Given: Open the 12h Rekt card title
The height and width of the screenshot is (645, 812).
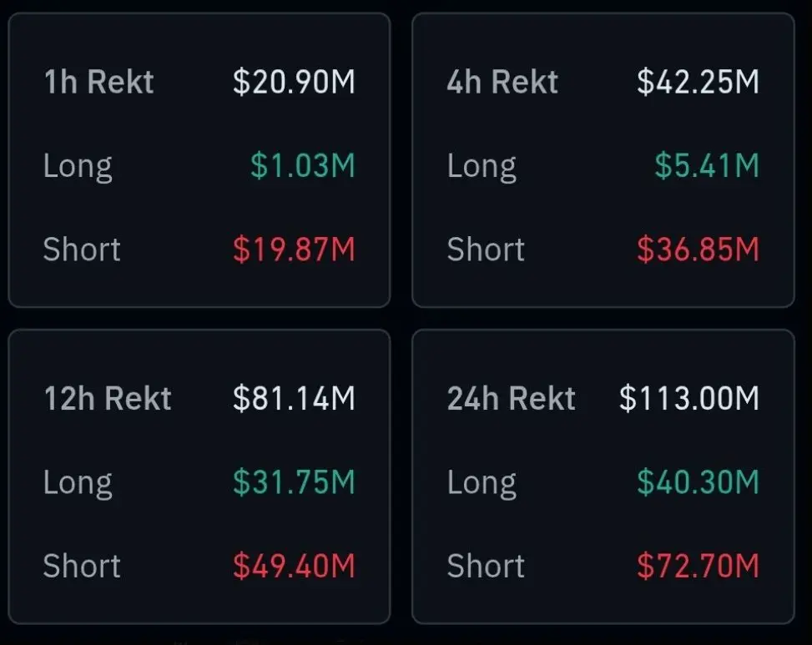Looking at the screenshot, I should coord(107,398).
